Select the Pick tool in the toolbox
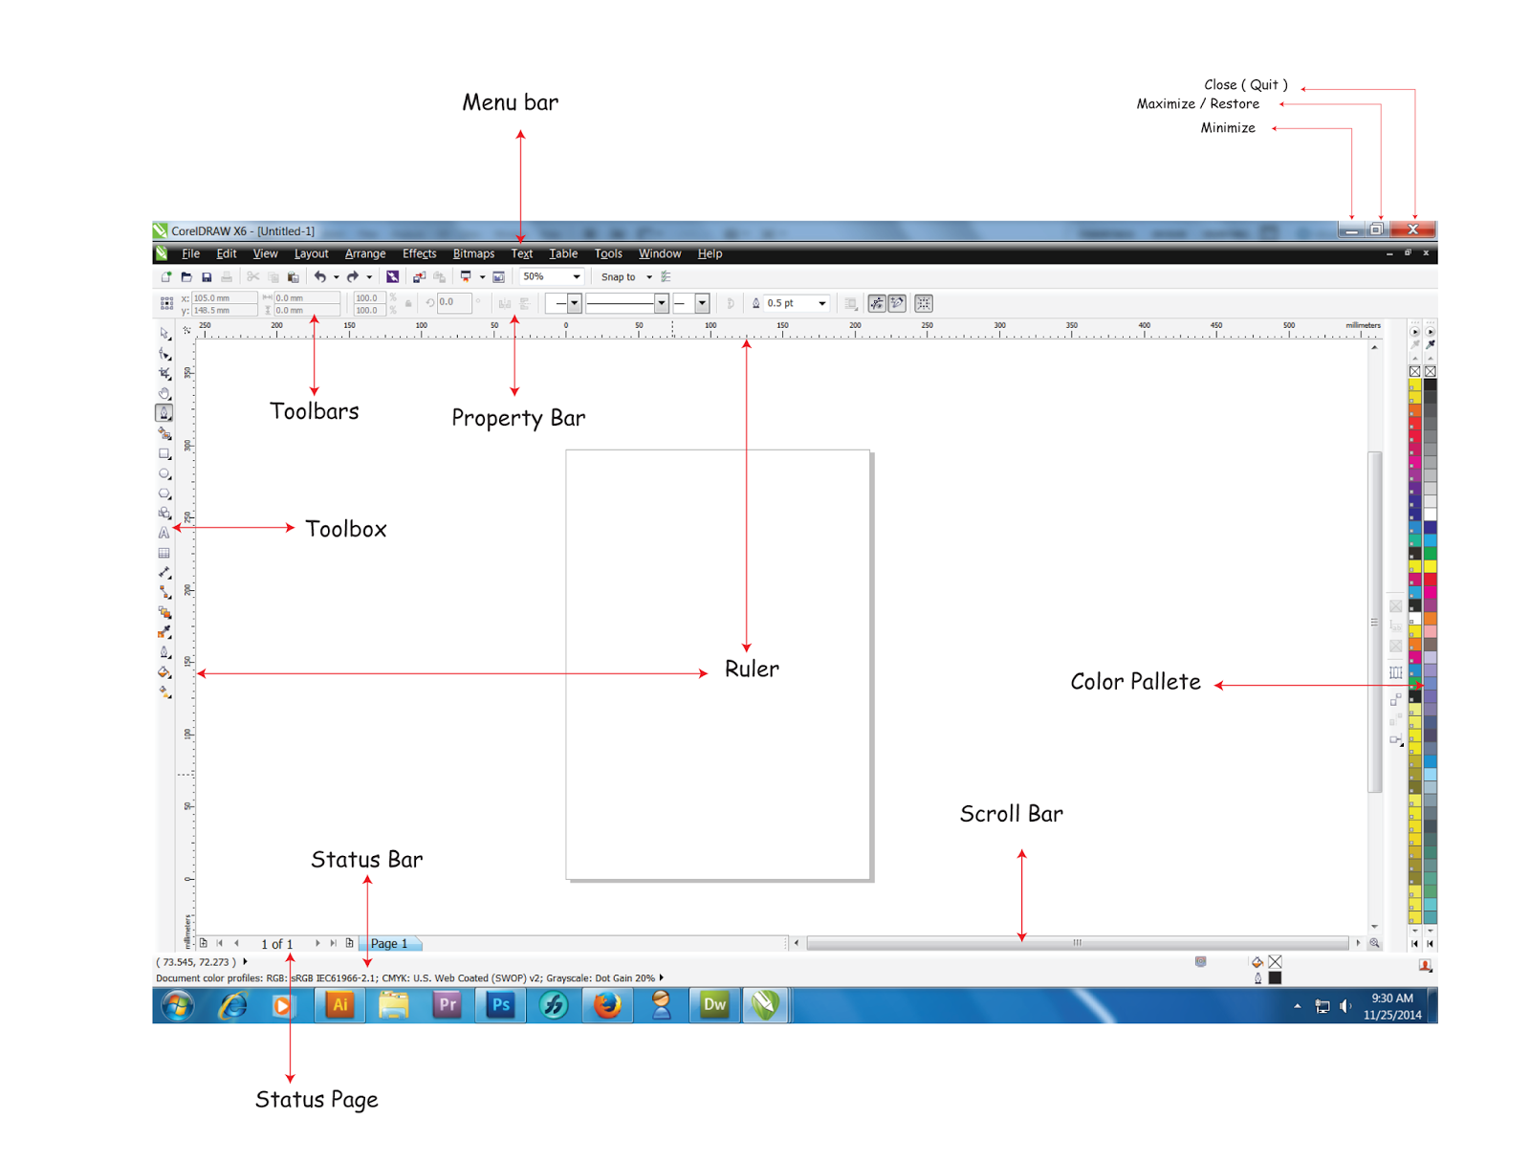This screenshot has width=1530, height=1163. pos(164,332)
